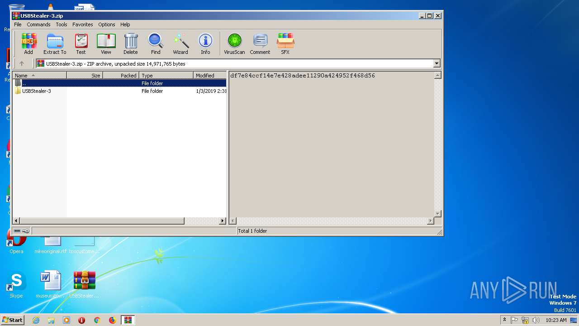Open the Windows Start menu
This screenshot has width=579, height=326.
tap(12, 320)
